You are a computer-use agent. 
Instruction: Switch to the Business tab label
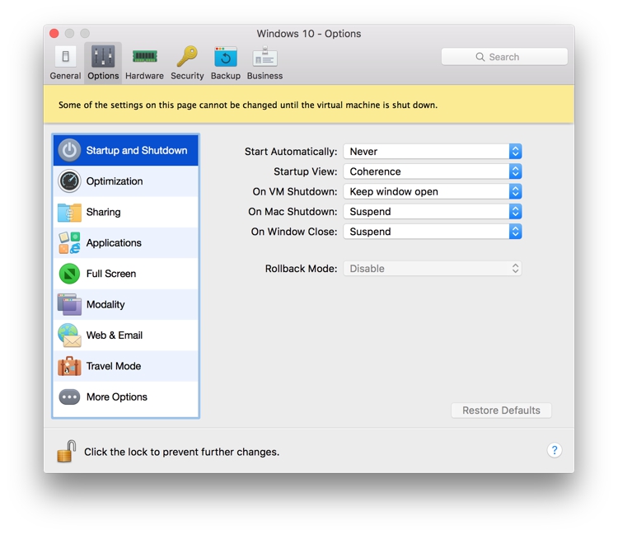pyautogui.click(x=265, y=76)
